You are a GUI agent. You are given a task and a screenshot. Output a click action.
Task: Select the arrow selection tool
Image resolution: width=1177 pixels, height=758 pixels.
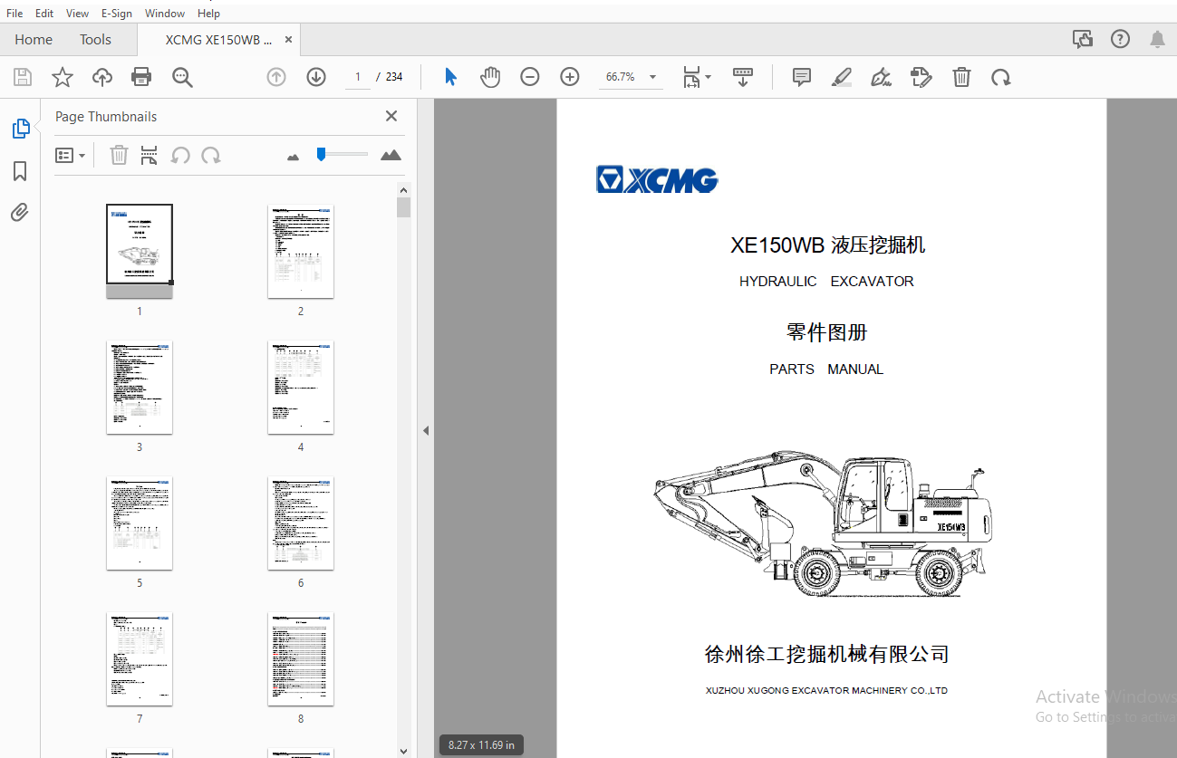click(450, 77)
